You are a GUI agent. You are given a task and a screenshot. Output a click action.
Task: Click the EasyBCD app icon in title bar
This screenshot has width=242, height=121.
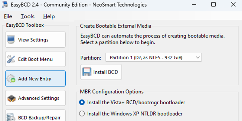(5, 5)
